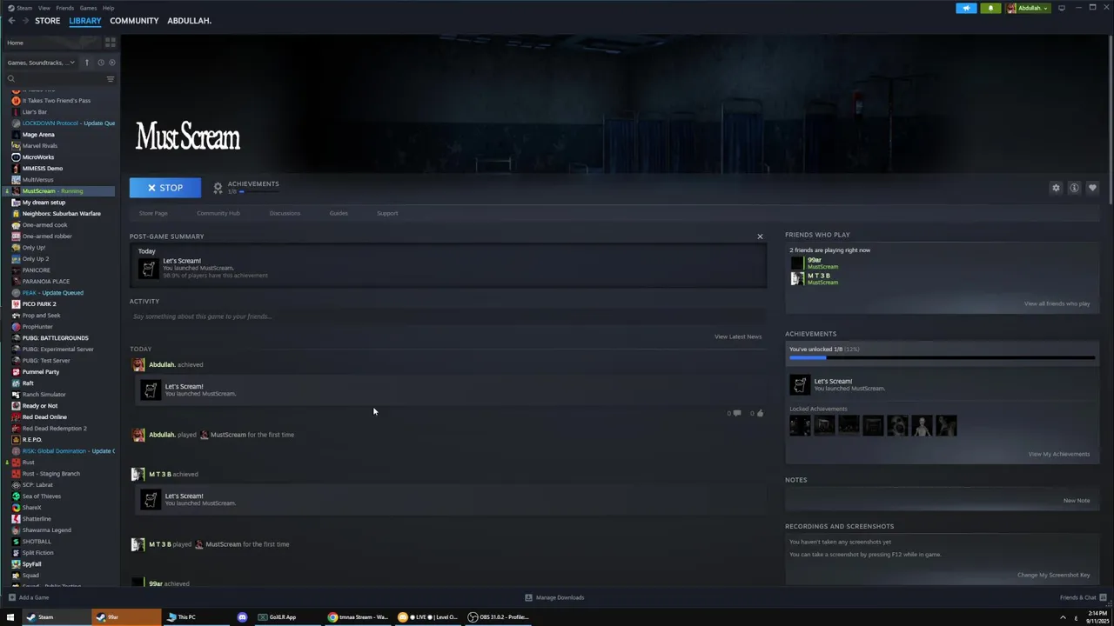Open the achievements trophy icon
1114x626 pixels.
(218, 188)
